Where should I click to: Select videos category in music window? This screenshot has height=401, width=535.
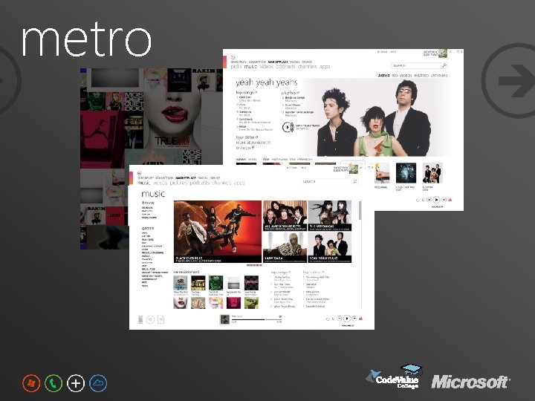pyautogui.click(x=160, y=183)
